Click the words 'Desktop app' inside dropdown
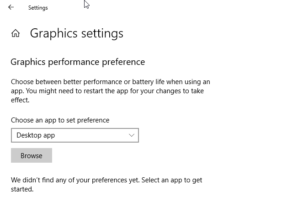298x202 pixels. 36,135
